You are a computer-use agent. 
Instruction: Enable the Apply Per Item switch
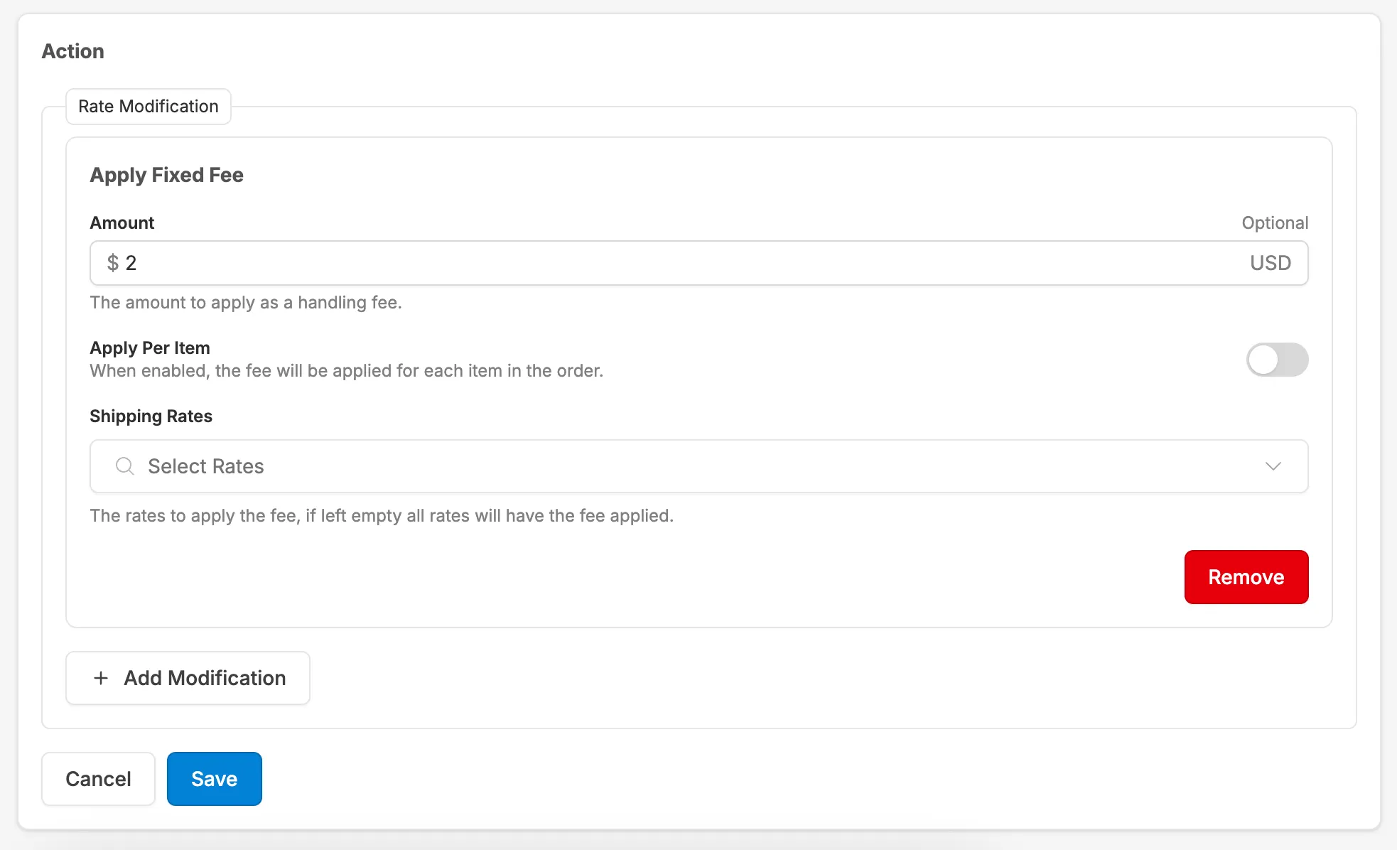pos(1277,360)
